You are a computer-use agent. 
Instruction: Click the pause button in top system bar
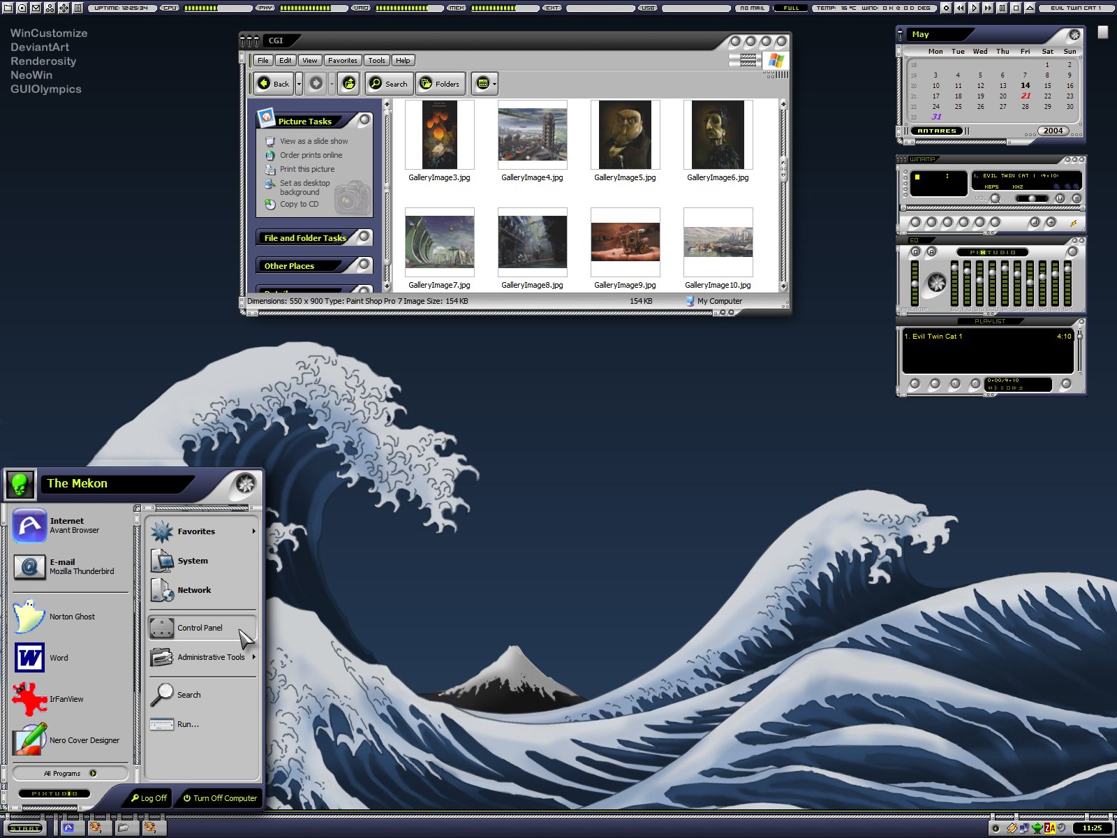pyautogui.click(x=1002, y=8)
